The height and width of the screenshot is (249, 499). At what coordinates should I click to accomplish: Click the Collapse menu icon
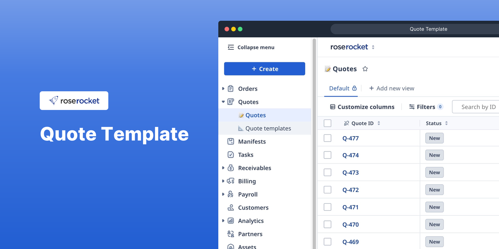(231, 47)
